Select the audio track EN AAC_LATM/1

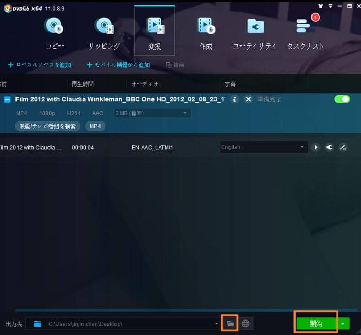(x=152, y=148)
